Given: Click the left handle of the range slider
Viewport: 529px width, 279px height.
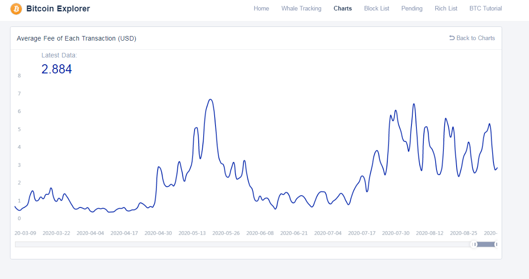Looking at the screenshot, I should pos(474,244).
